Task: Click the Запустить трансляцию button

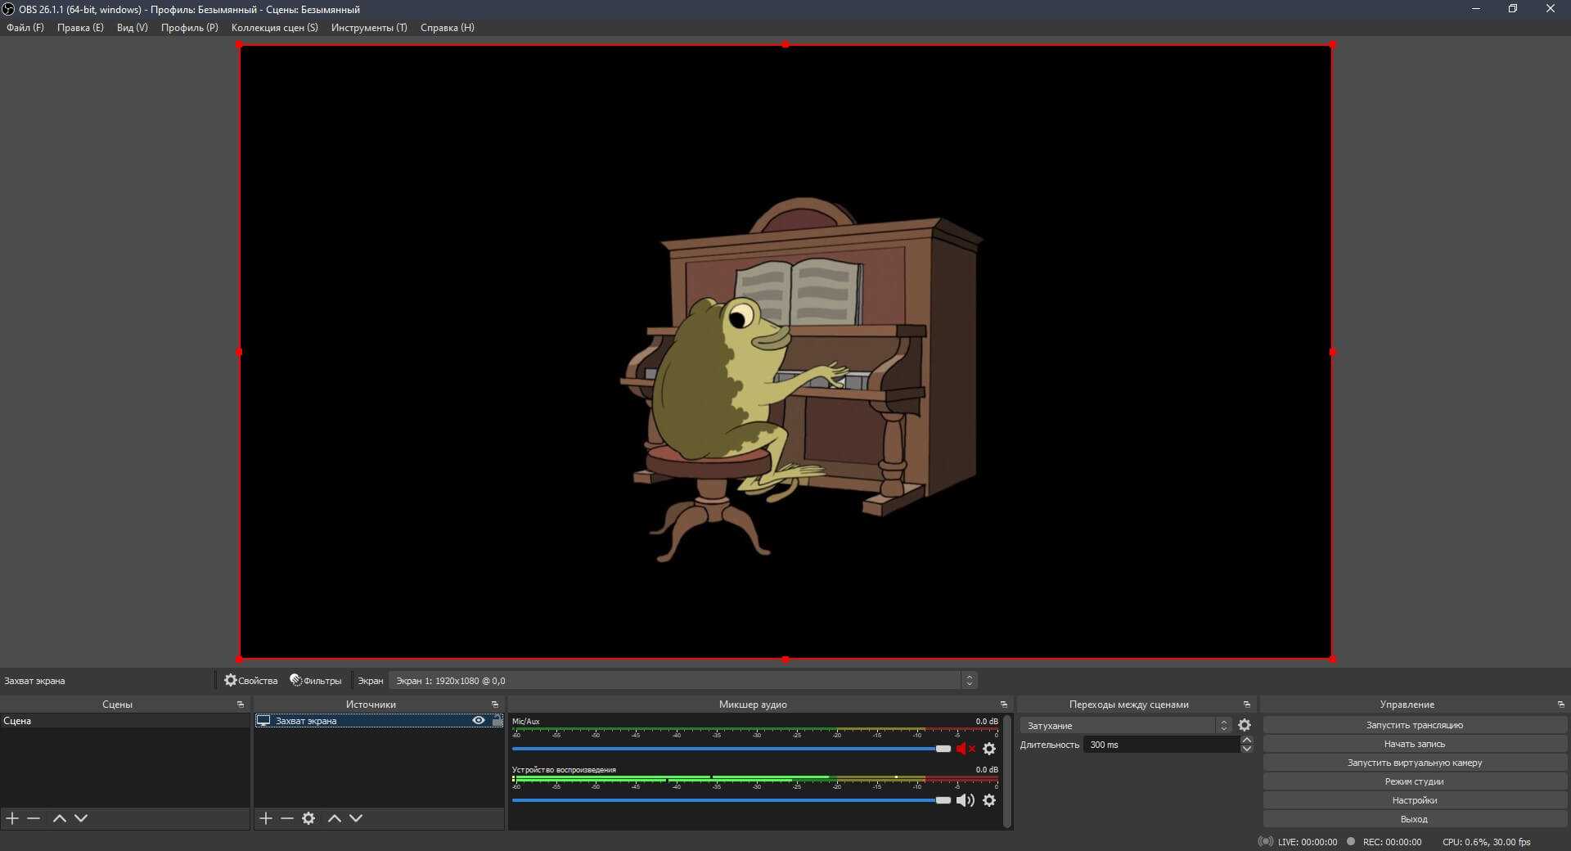Action: pyautogui.click(x=1414, y=725)
